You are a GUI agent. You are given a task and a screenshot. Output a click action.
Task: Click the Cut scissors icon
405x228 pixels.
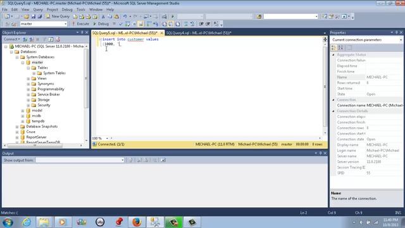click(103, 16)
